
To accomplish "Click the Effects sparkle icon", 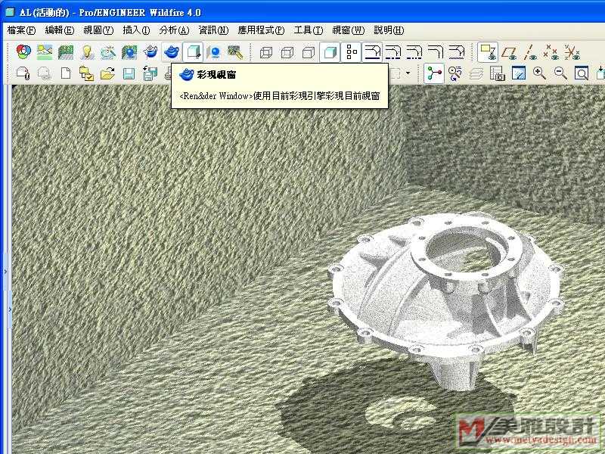I will point(108,51).
